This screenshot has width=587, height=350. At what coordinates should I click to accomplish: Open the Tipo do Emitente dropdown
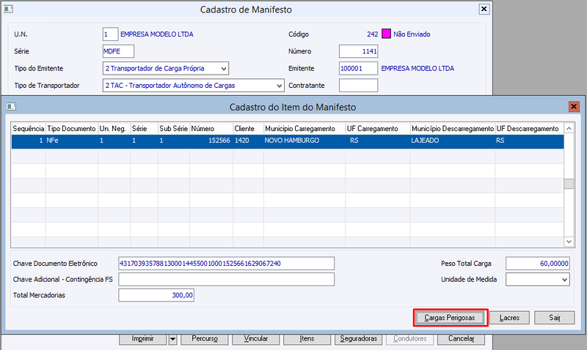click(x=224, y=68)
